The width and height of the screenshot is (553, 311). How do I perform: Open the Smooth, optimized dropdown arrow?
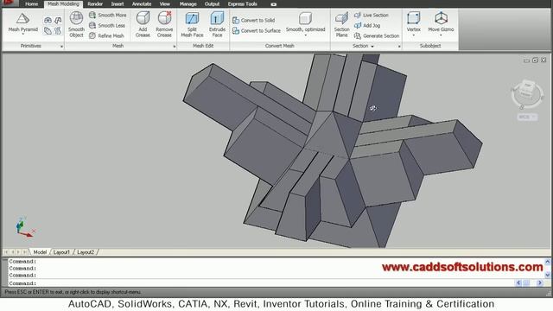(x=305, y=35)
